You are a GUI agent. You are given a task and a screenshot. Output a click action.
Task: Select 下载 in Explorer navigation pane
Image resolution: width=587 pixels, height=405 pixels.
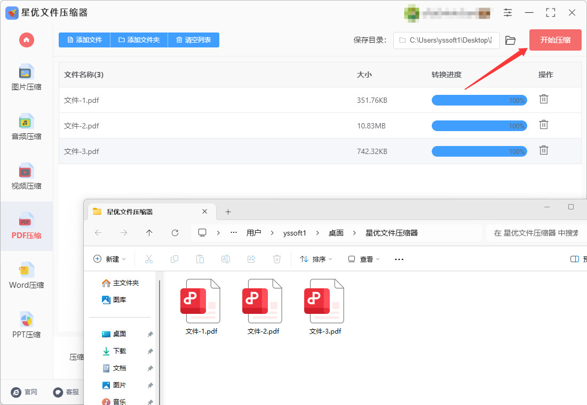pyautogui.click(x=120, y=351)
